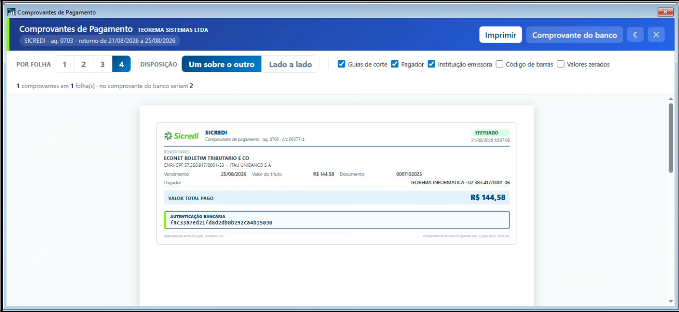Viewport: 679px width, 312px height.
Task: Click the receipt count summary line
Action: tap(105, 86)
